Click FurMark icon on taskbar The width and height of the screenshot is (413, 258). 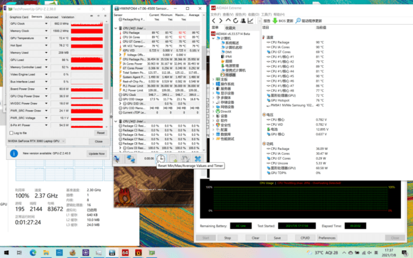pyautogui.click(x=138, y=253)
